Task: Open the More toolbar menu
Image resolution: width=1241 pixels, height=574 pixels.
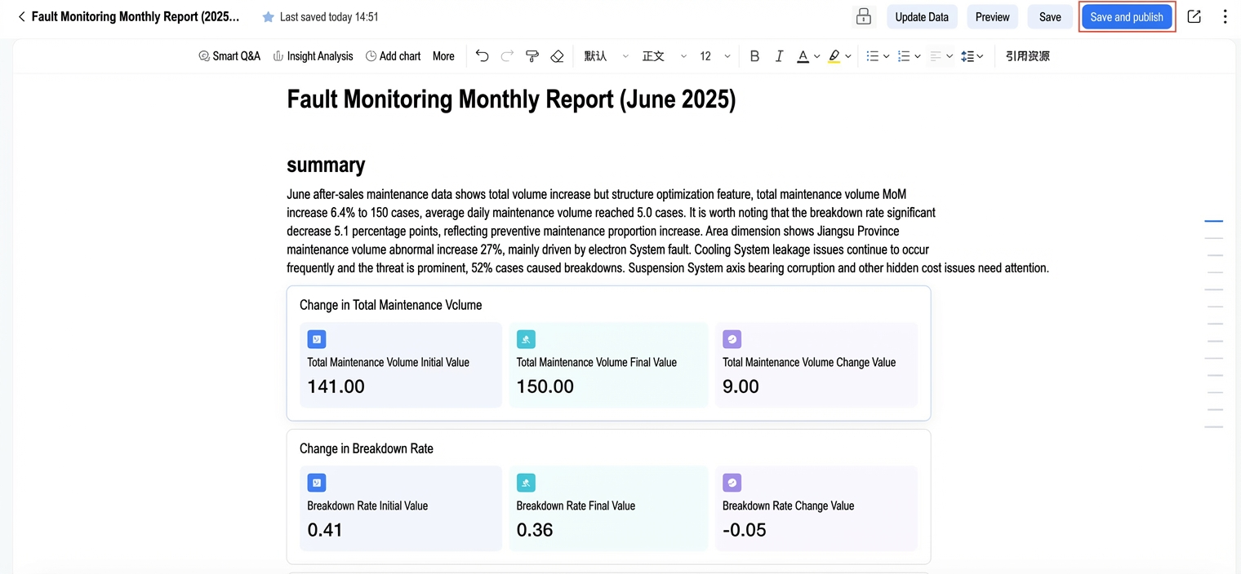Action: [443, 56]
